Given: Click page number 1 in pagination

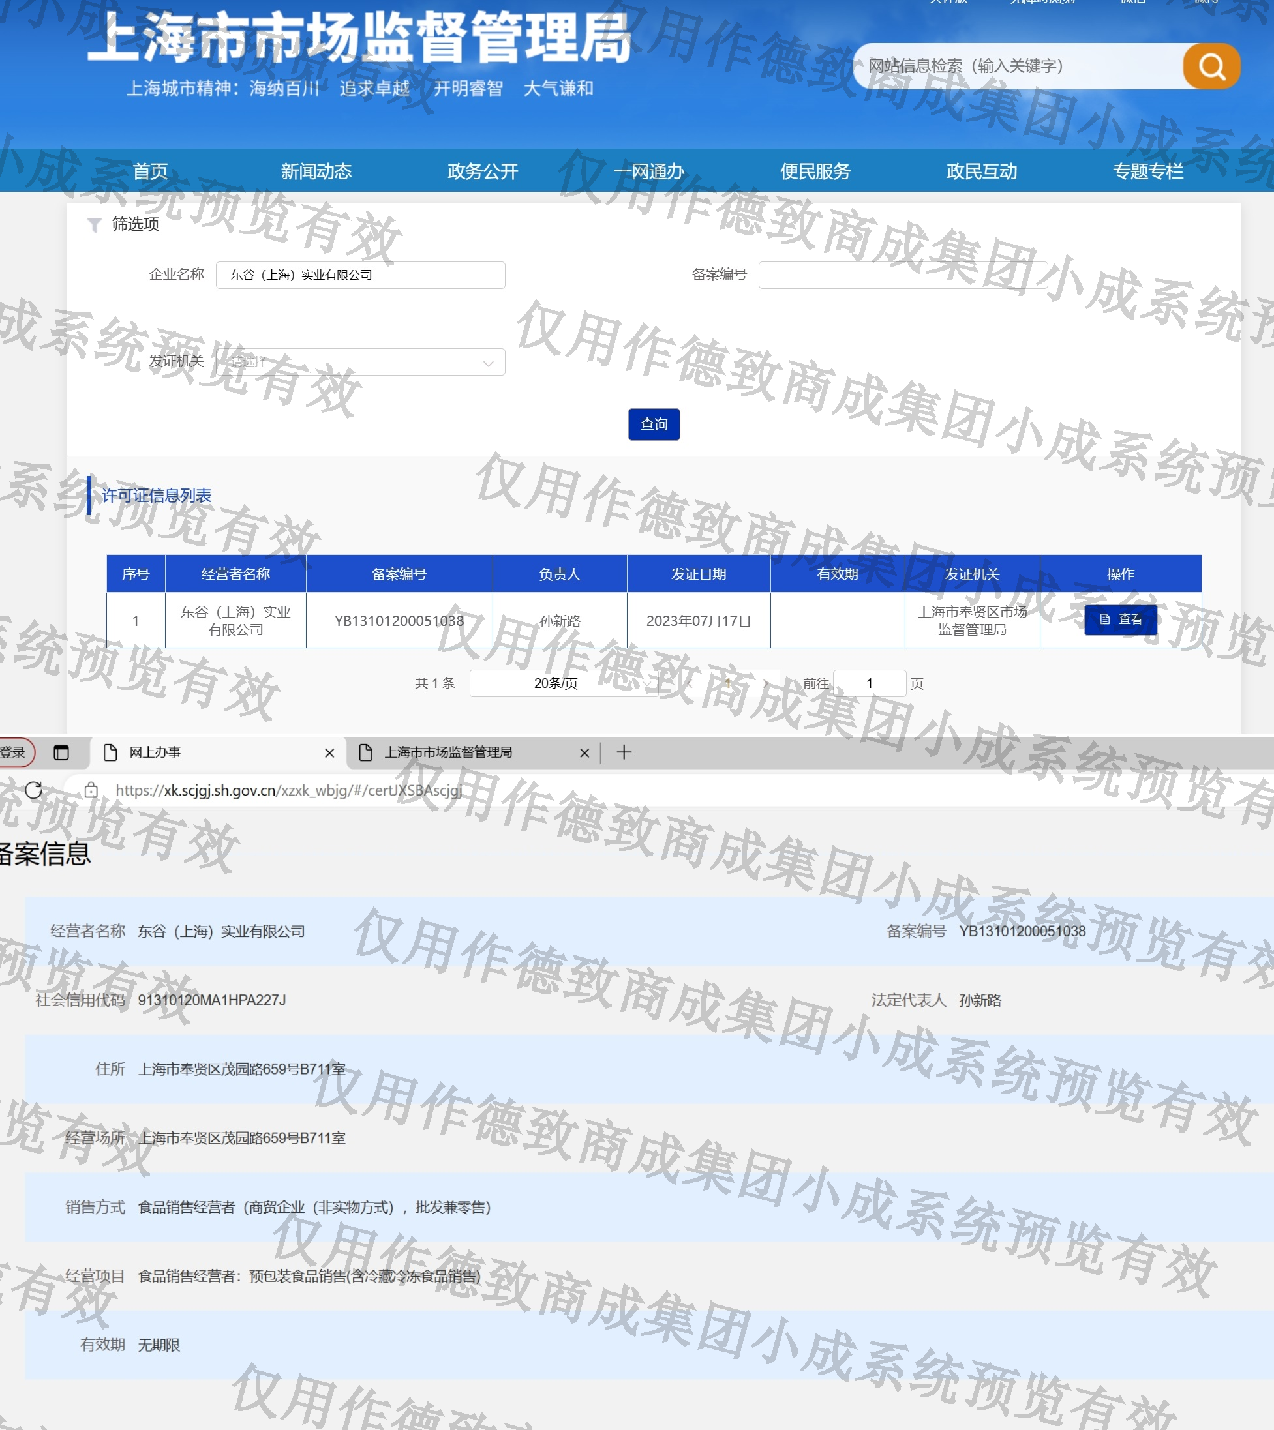Looking at the screenshot, I should pos(728,683).
